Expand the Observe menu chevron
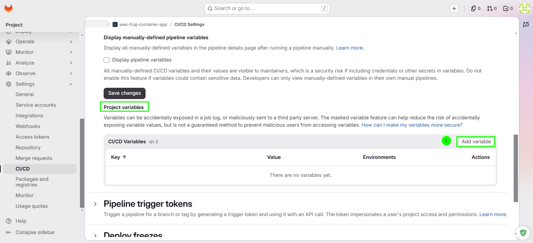533x243 pixels. coord(71,73)
